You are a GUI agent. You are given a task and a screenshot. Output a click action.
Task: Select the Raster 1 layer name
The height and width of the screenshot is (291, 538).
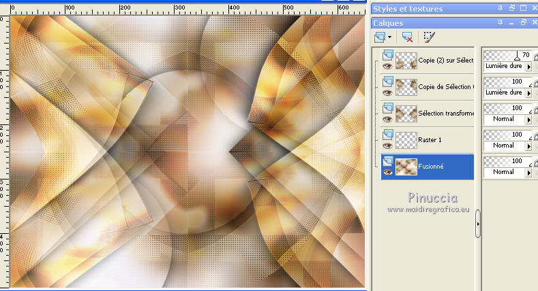430,140
